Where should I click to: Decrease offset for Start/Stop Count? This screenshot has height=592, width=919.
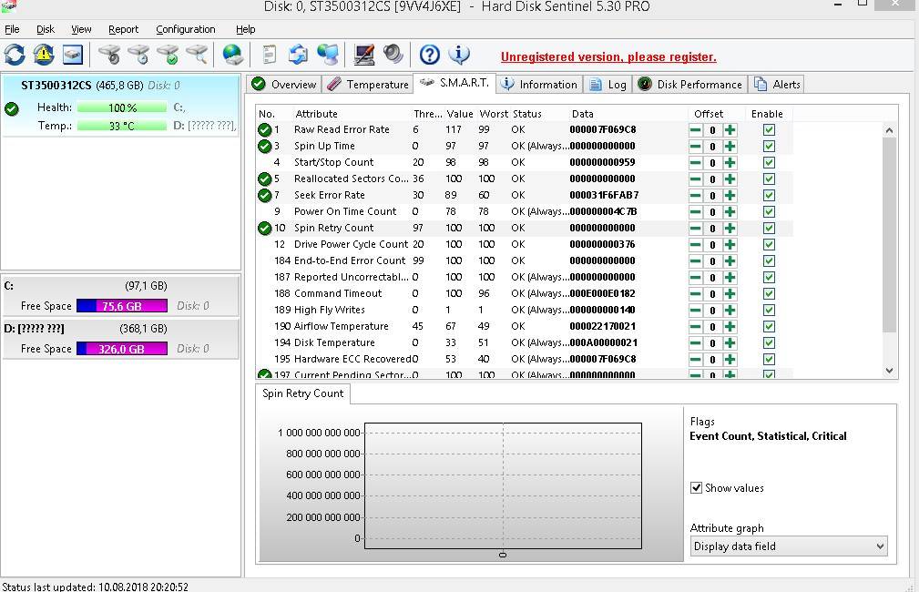pos(695,163)
